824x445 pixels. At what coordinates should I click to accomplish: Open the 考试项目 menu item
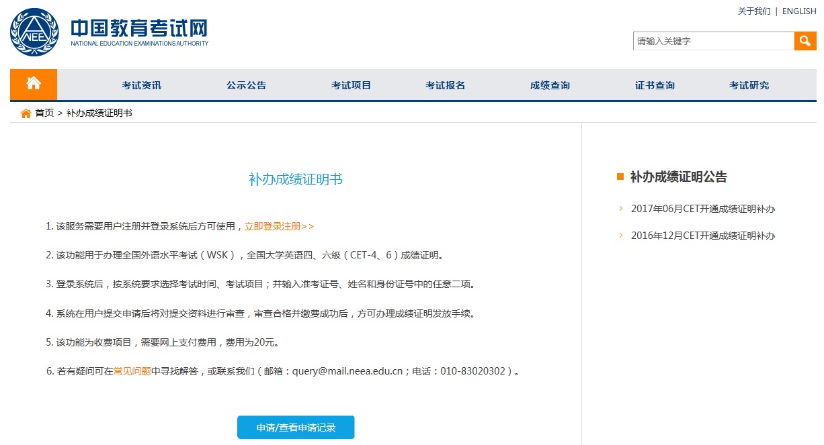(351, 85)
